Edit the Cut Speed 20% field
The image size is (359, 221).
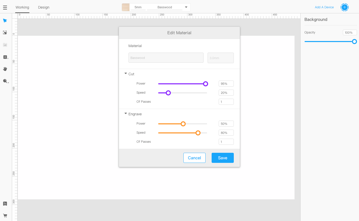coord(226,93)
